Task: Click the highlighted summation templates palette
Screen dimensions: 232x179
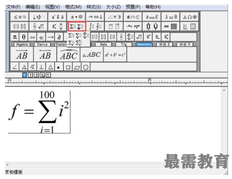Action: [77, 26]
